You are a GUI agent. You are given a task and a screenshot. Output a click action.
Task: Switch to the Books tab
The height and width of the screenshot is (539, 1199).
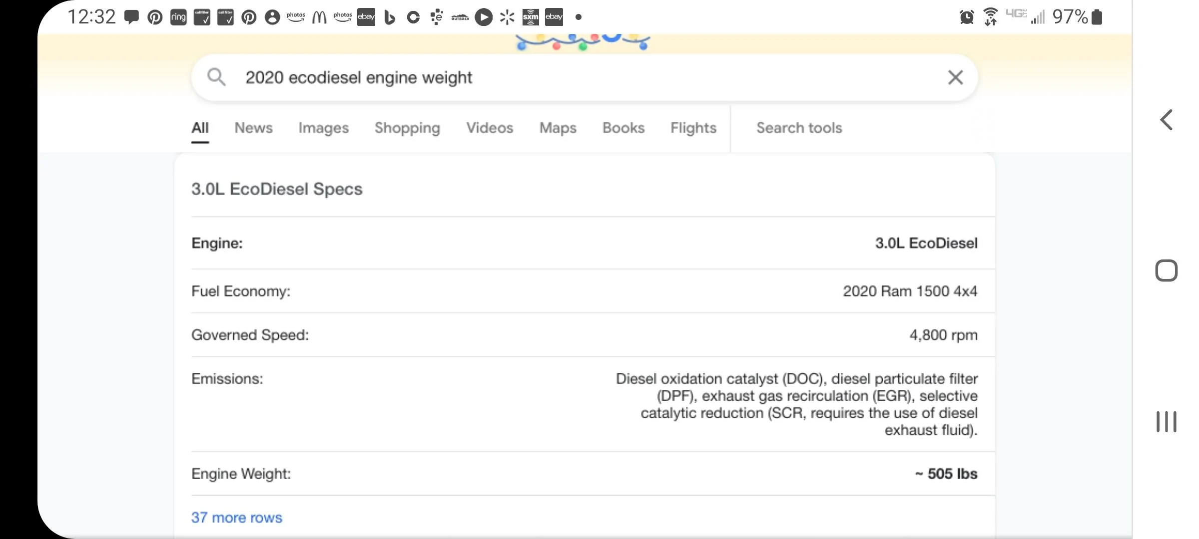click(623, 128)
